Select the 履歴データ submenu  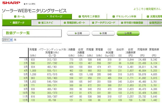(17, 23)
